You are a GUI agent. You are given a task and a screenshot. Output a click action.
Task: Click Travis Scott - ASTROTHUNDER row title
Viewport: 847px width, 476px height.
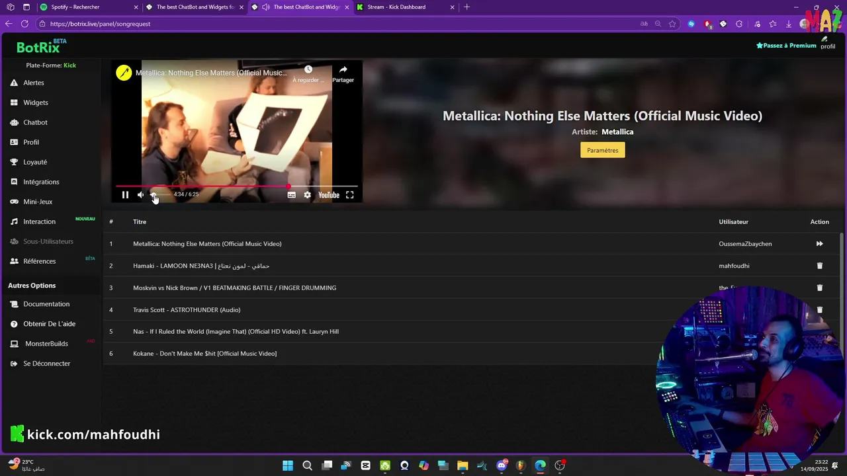pyautogui.click(x=187, y=310)
